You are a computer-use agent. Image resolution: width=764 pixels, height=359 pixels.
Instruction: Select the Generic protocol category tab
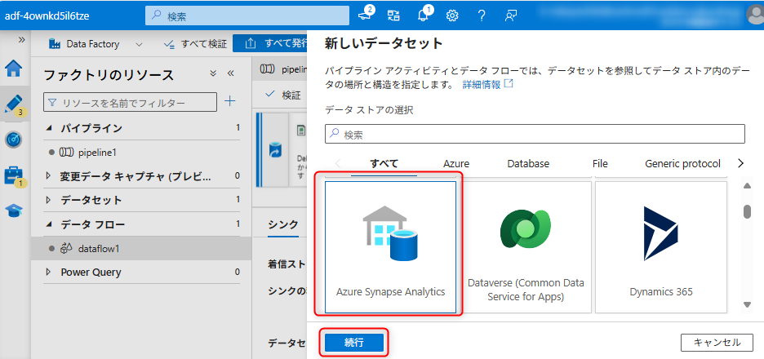tap(682, 164)
